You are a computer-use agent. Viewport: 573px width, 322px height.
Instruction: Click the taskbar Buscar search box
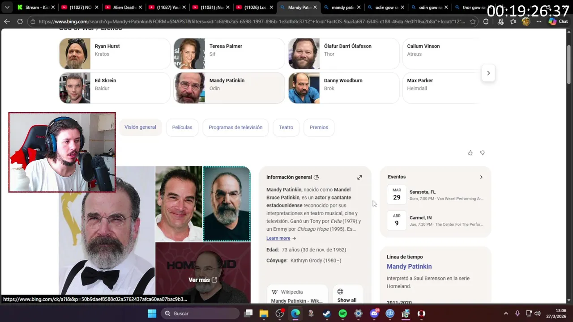[x=200, y=314]
